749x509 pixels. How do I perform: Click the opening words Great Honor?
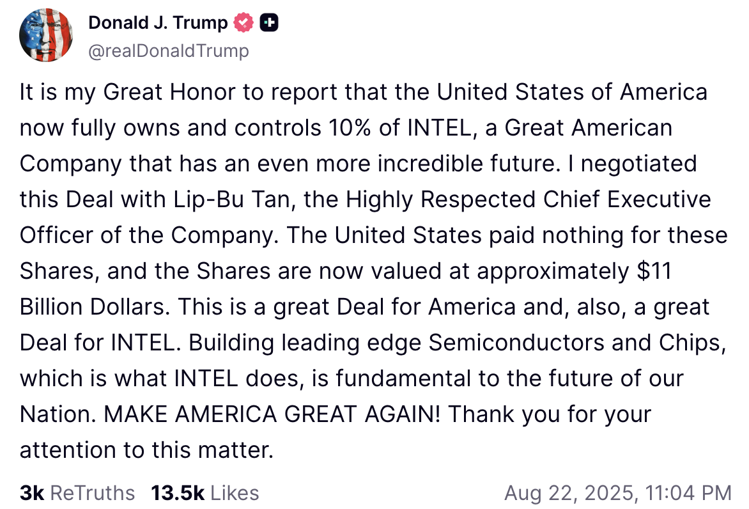[x=169, y=92]
